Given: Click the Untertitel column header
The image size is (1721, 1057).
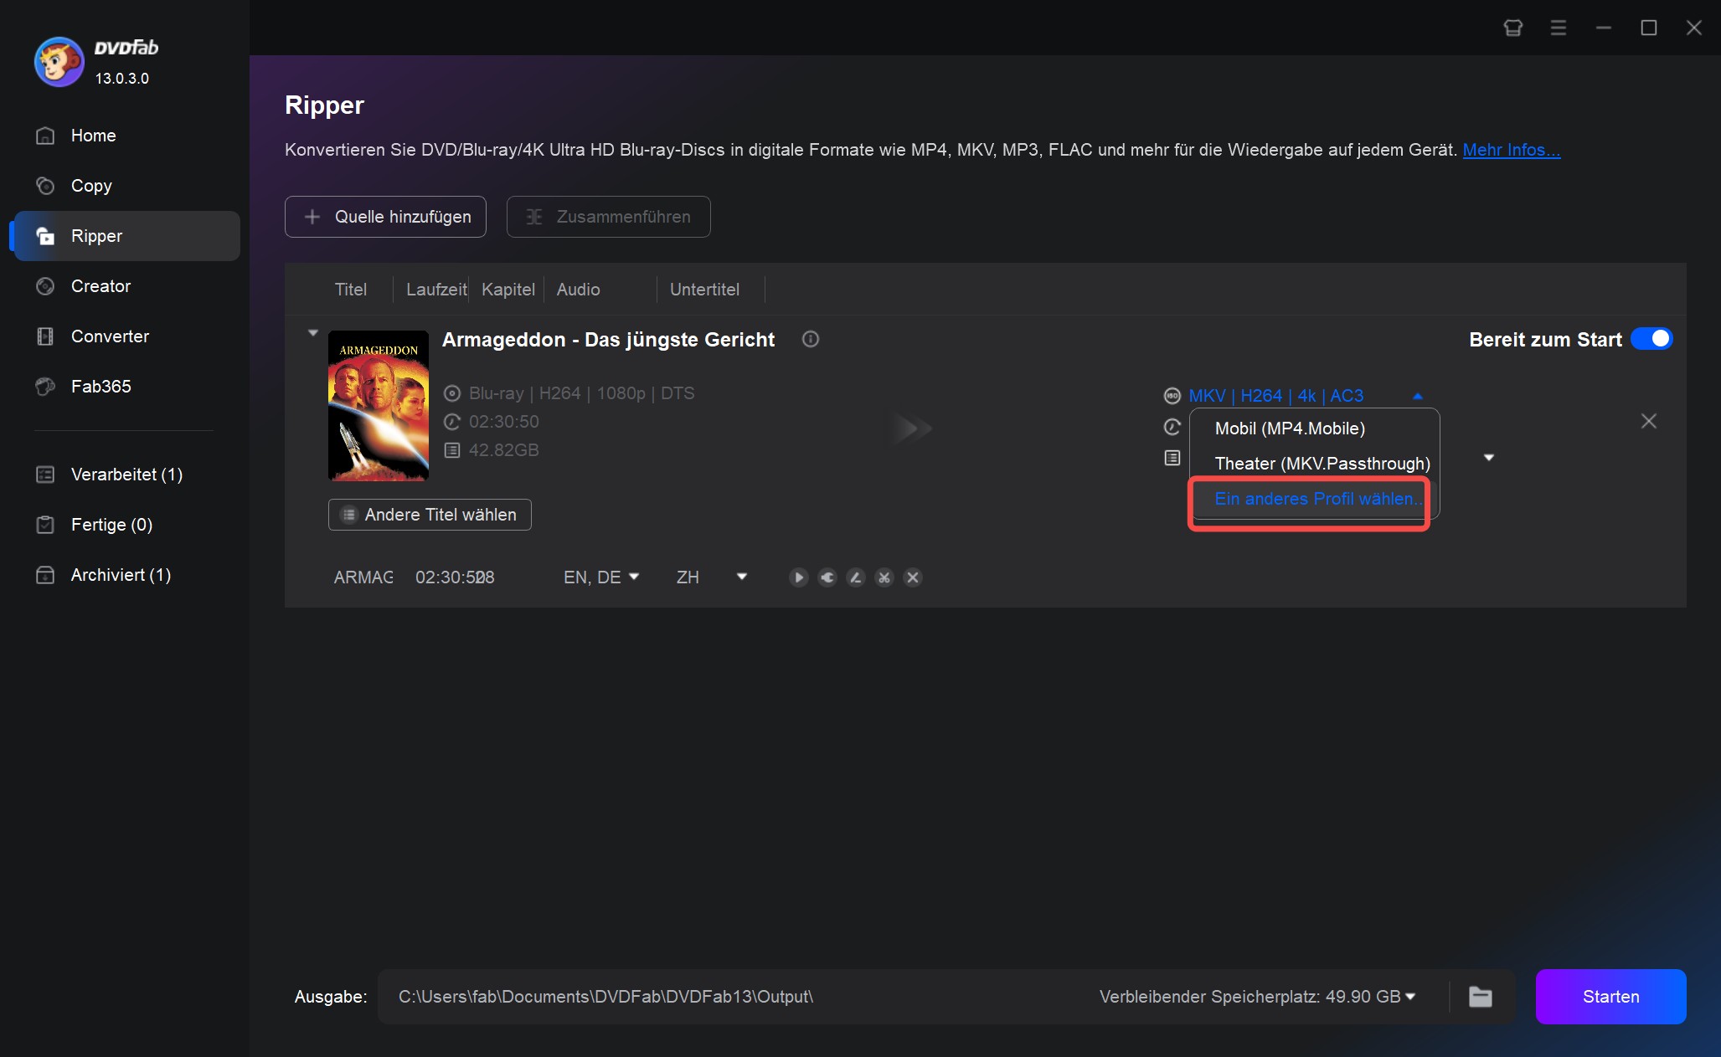Looking at the screenshot, I should [x=704, y=290].
